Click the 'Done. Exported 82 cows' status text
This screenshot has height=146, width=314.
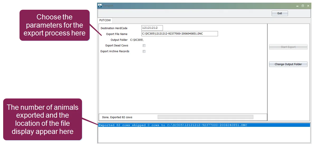[117, 117]
